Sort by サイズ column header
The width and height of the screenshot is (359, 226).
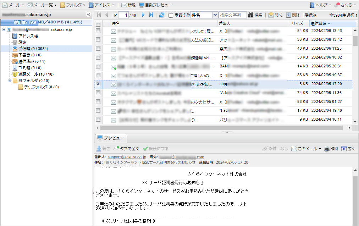(x=299, y=23)
